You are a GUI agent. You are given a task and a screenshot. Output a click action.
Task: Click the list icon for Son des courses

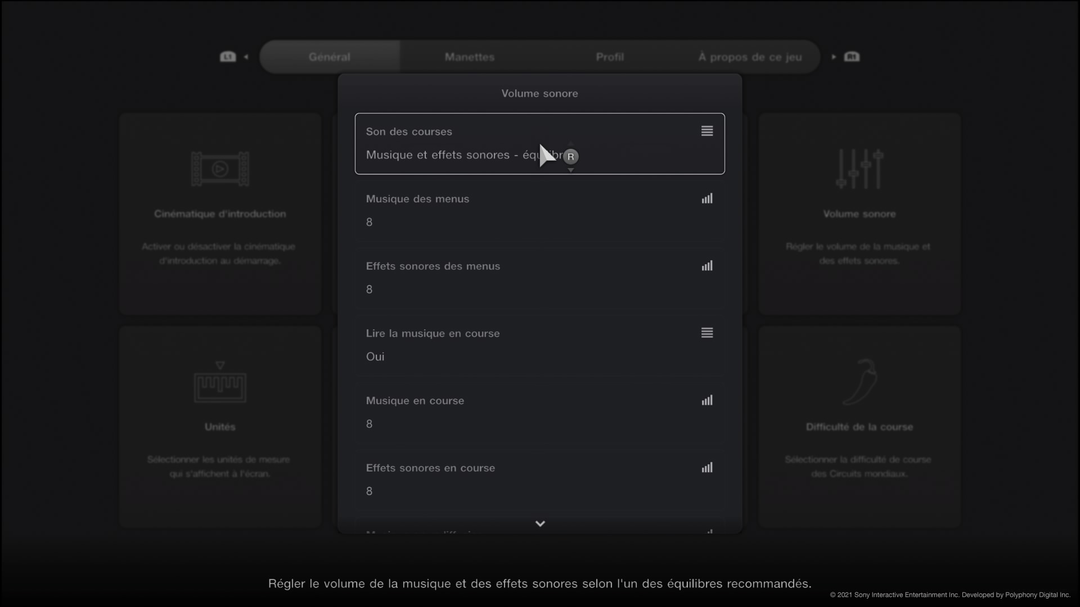coord(707,131)
